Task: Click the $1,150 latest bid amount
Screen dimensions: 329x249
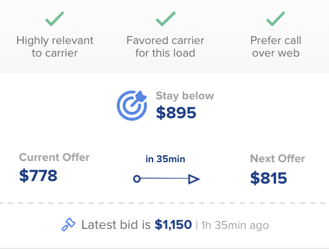Action: (173, 224)
